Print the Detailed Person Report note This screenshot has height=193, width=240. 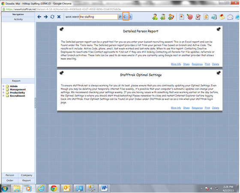(x=207, y=64)
